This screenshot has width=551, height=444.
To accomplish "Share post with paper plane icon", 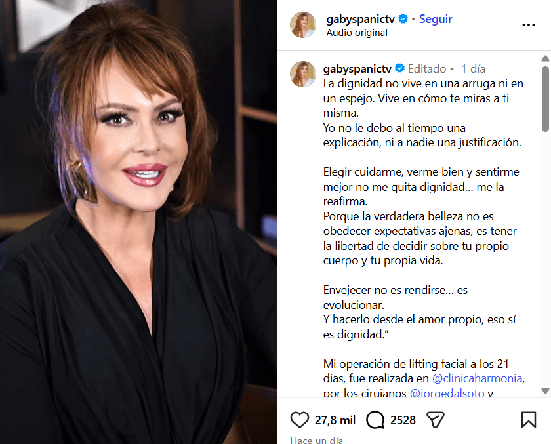I will coord(436,420).
